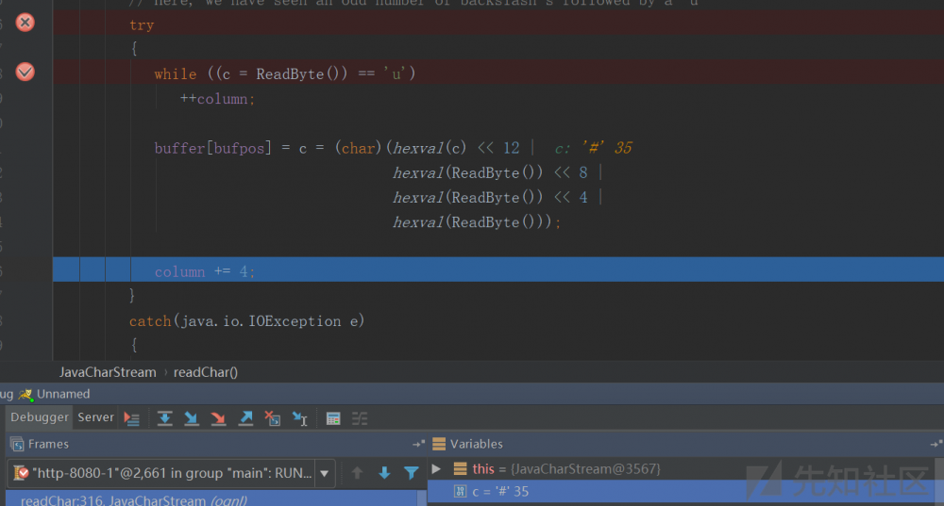Screen dimensions: 944x506
Task: Click the 'buffer[bufpos]' text in the code
Action: (x=212, y=148)
